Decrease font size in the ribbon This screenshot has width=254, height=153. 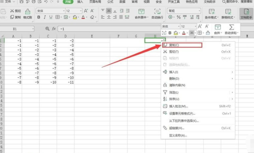(x=92, y=11)
